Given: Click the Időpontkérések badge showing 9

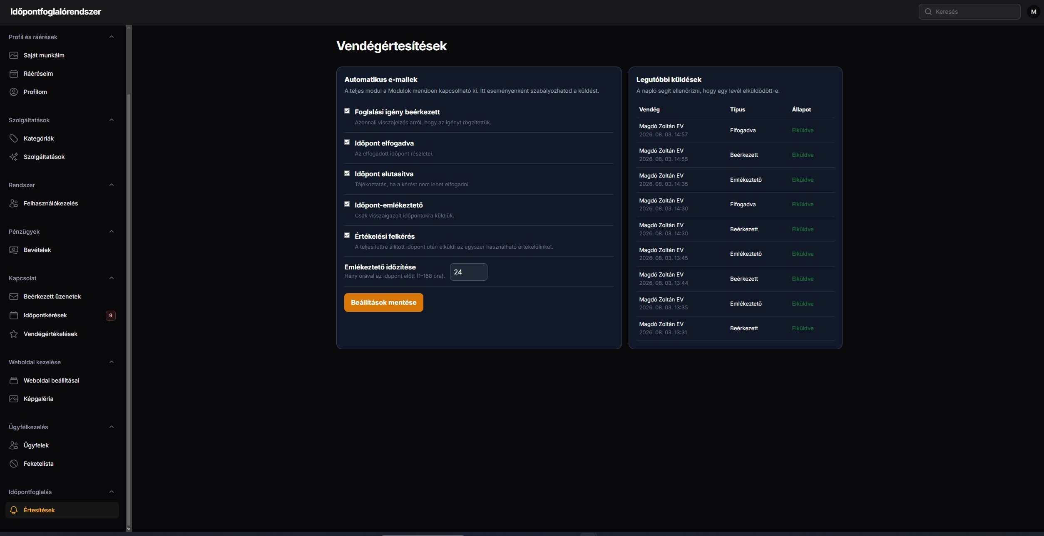Looking at the screenshot, I should click(x=110, y=316).
